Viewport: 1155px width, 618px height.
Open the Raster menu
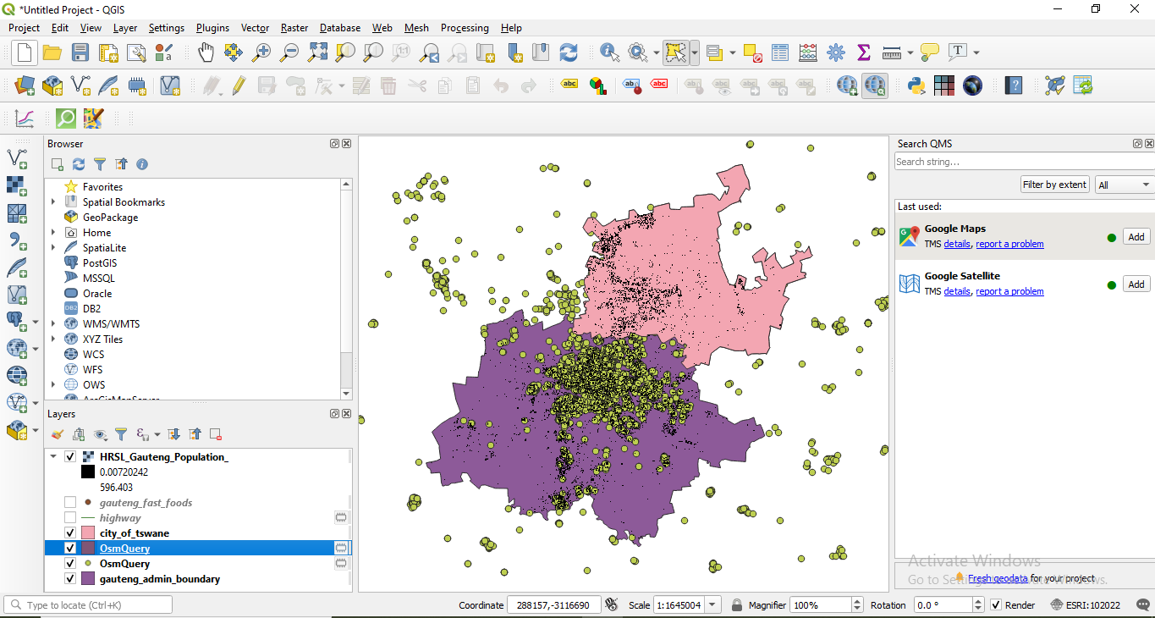pos(294,28)
